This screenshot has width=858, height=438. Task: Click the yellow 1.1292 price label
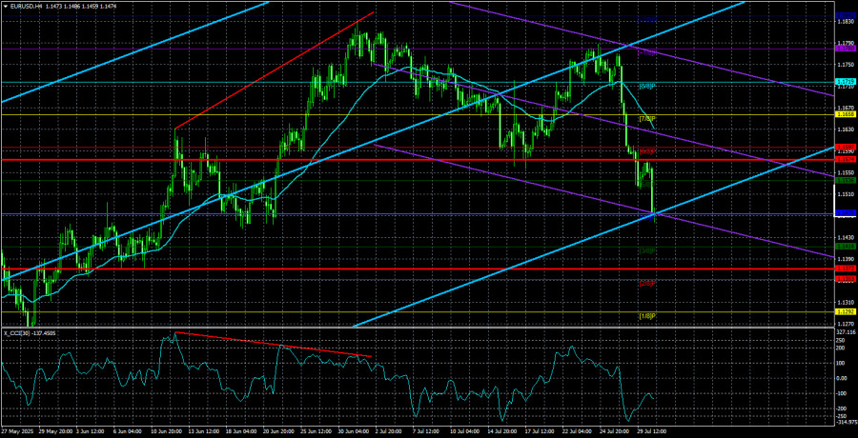pyautogui.click(x=844, y=311)
